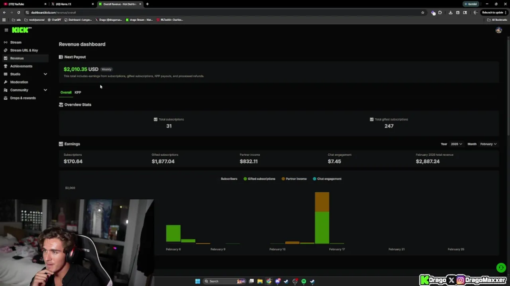Click the Gemini button
The height and width of the screenshot is (286, 510).
471,4
